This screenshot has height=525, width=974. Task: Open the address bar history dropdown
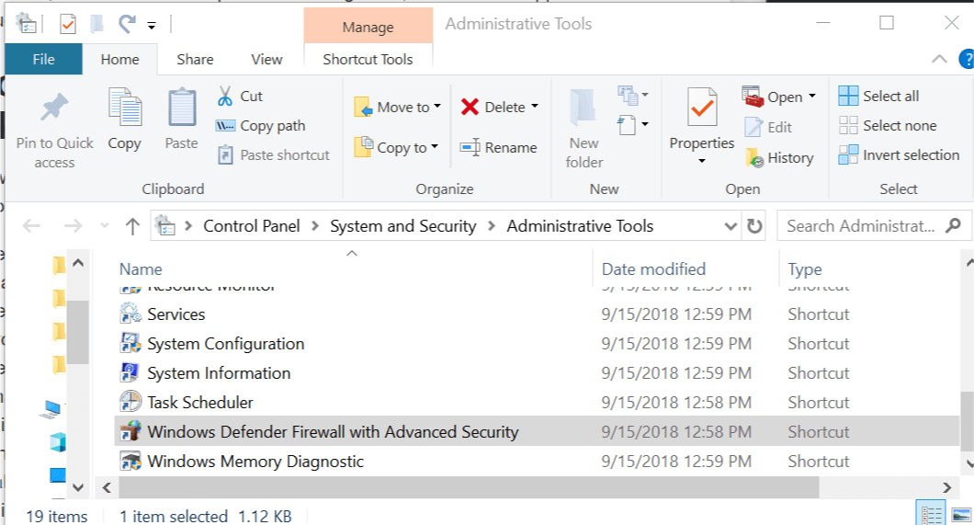click(730, 226)
